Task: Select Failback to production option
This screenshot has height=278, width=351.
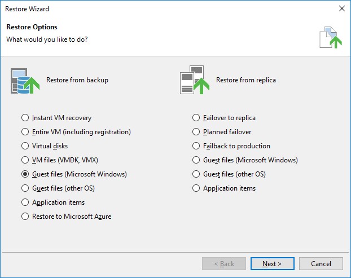Action: (196, 146)
